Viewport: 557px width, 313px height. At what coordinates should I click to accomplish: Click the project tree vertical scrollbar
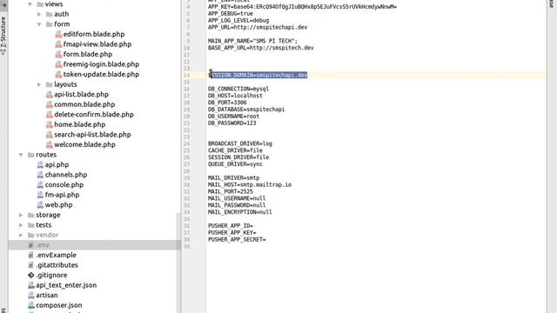[178, 263]
